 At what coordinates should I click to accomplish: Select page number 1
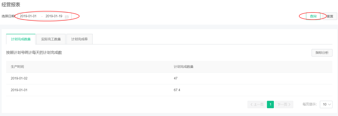pyautogui.click(x=270, y=104)
